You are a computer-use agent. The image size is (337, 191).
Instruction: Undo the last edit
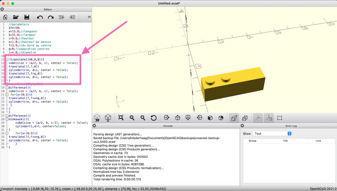[40, 17]
